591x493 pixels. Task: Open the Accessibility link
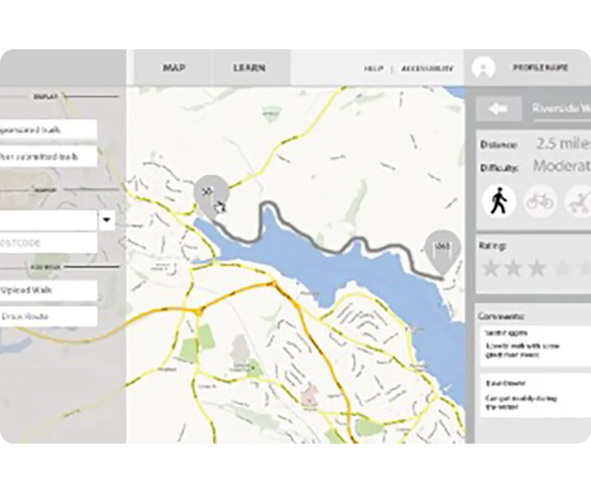click(x=427, y=68)
